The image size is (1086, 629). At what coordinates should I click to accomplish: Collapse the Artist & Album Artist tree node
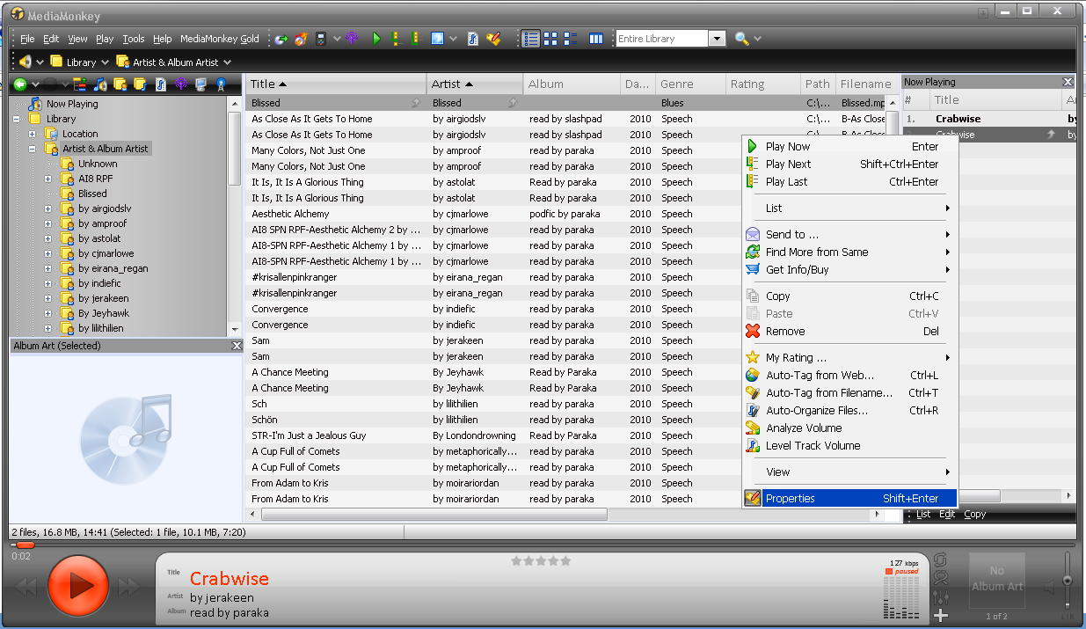point(33,149)
